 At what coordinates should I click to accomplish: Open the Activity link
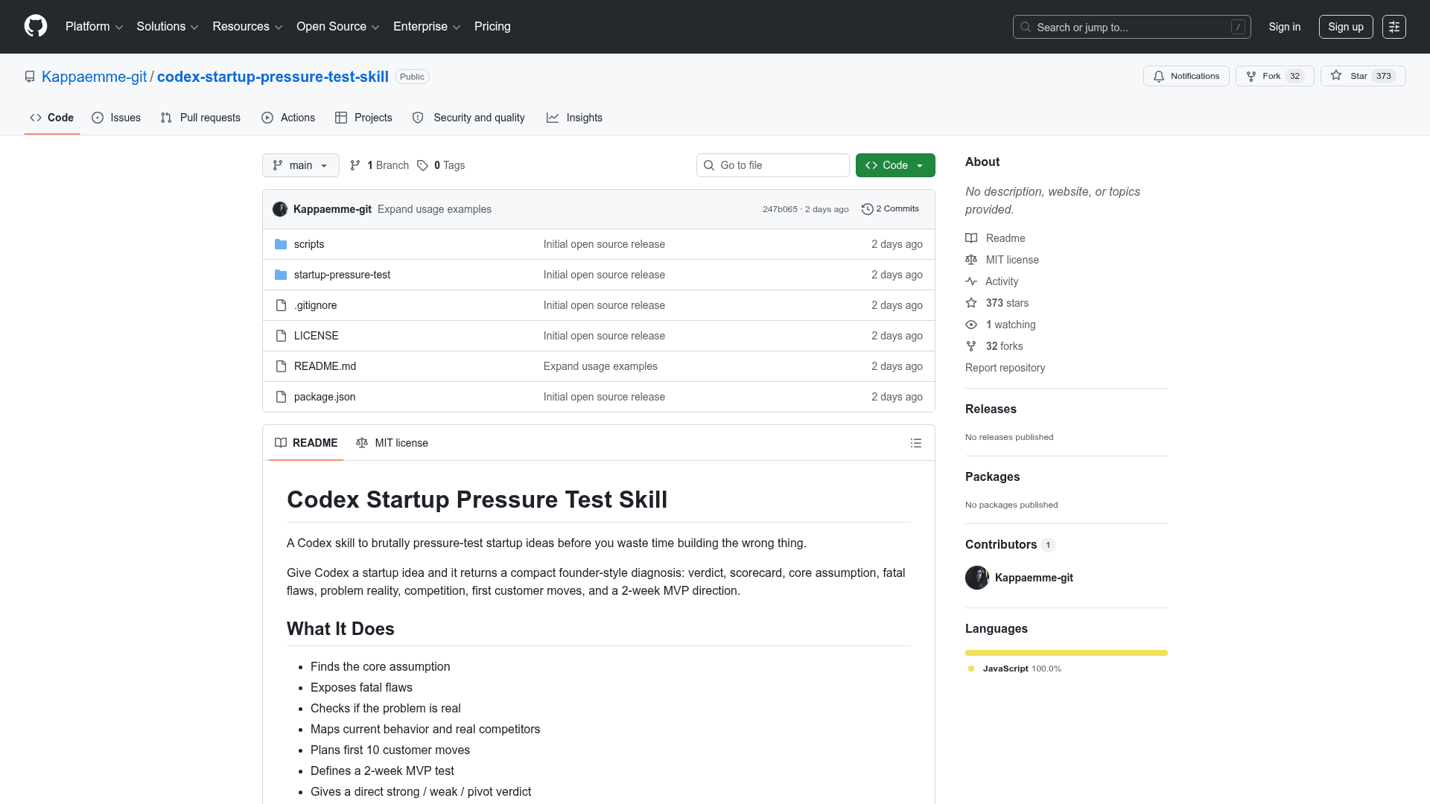coord(991,281)
